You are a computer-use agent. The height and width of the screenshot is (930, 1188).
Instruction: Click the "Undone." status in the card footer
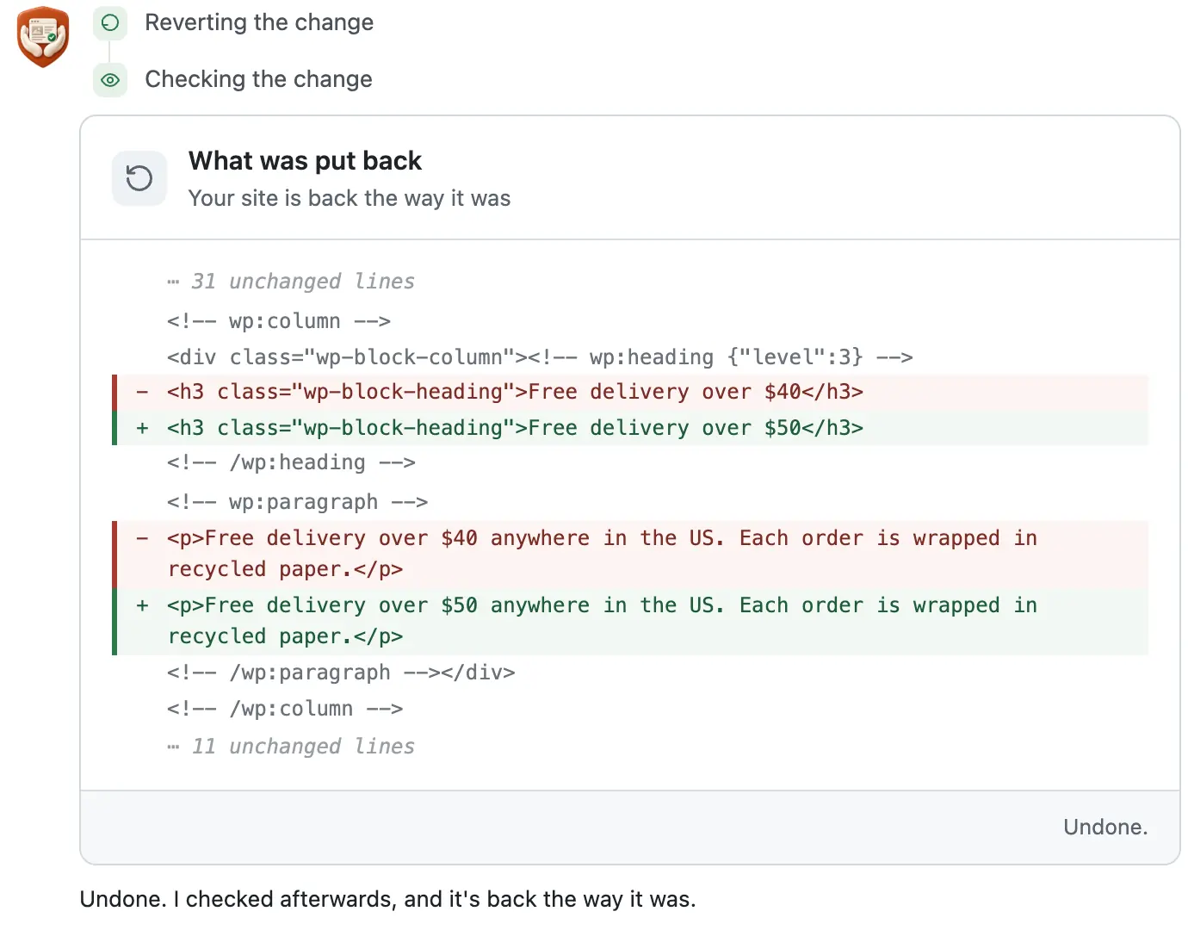tap(1105, 828)
